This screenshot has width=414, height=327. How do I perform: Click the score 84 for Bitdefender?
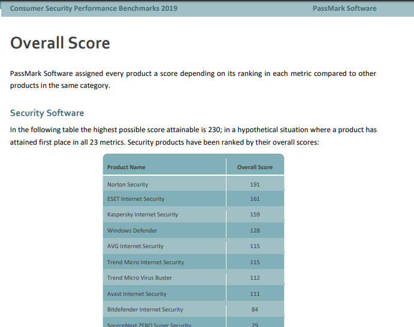255,309
